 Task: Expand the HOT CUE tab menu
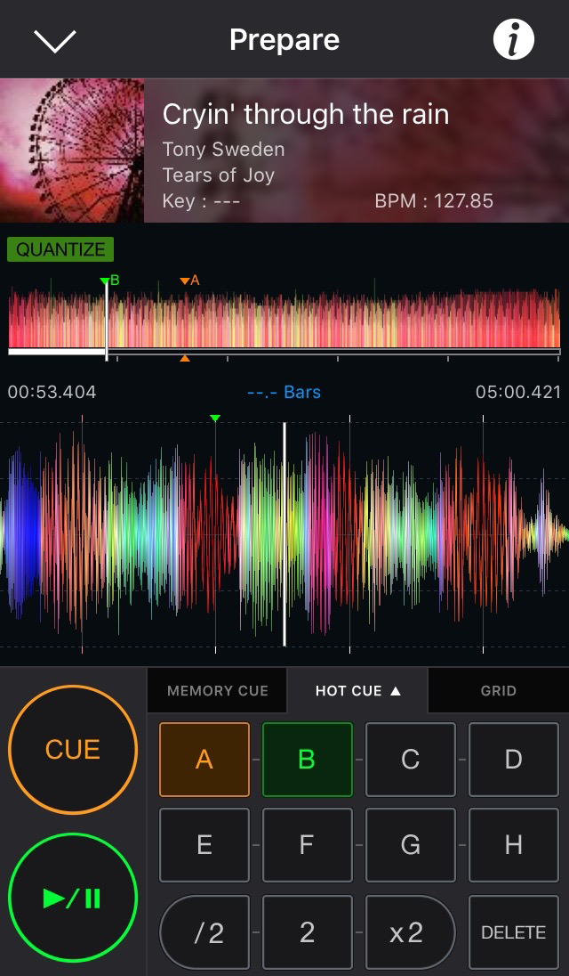coord(357,691)
